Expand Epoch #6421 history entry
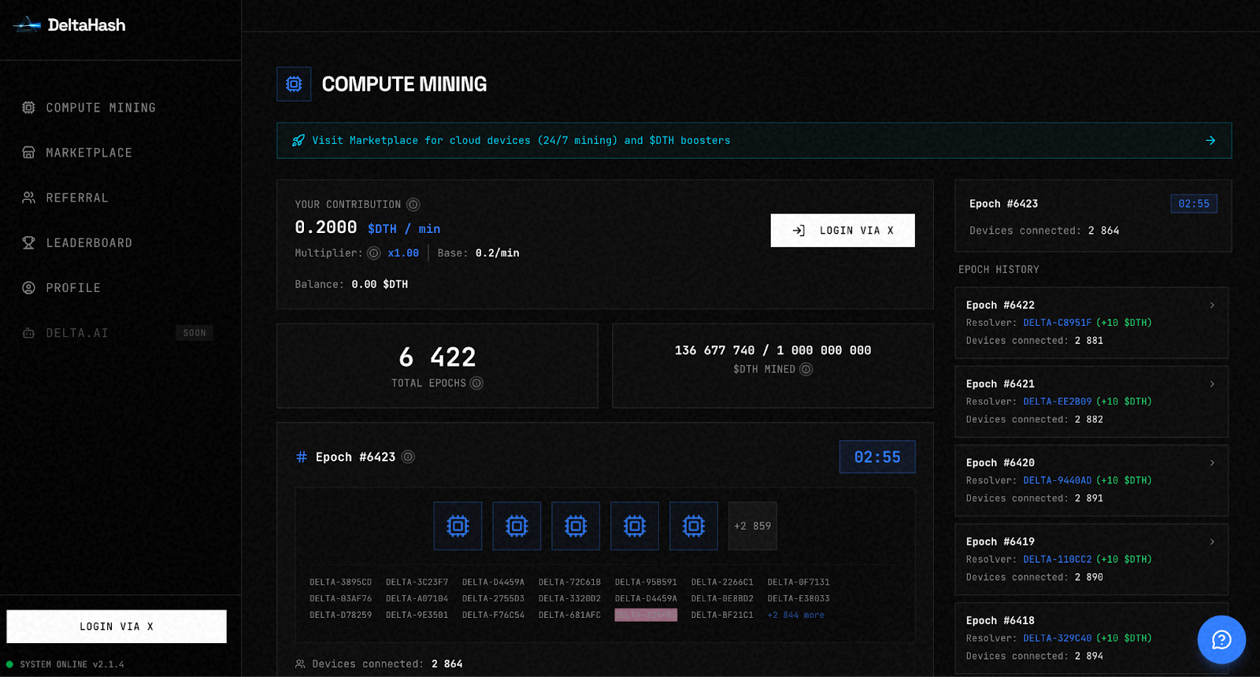Viewport: 1260px width, 677px height. [x=1212, y=384]
